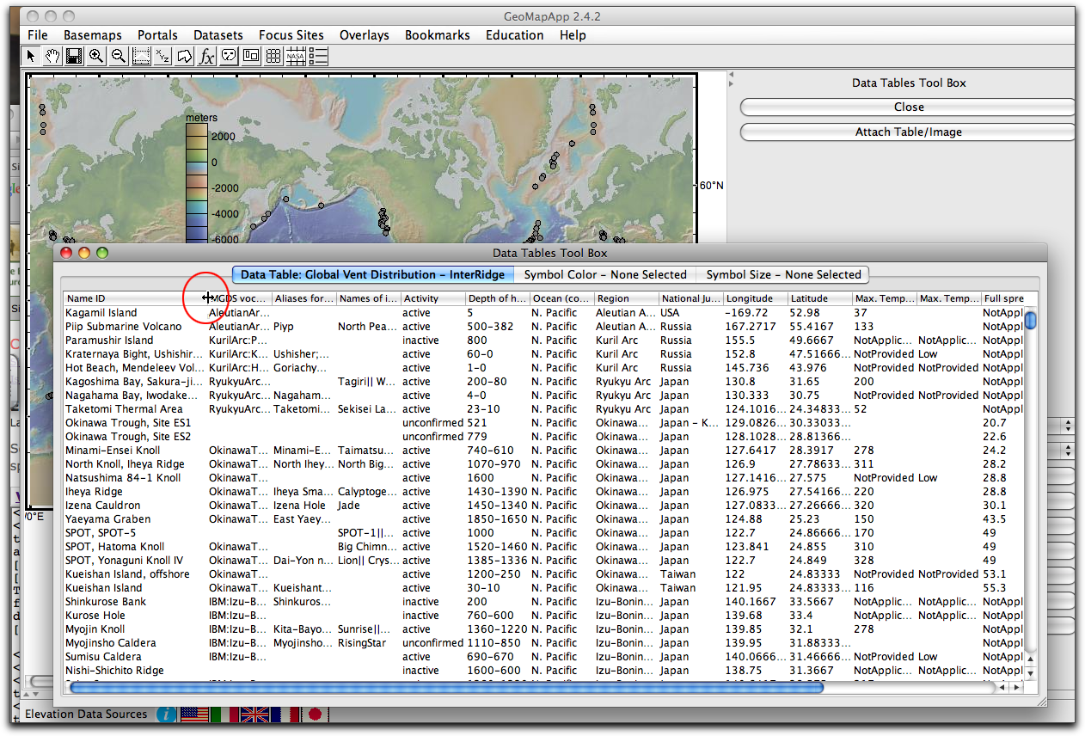Switch to Symbol Size tab
1085x736 pixels.
click(x=783, y=275)
